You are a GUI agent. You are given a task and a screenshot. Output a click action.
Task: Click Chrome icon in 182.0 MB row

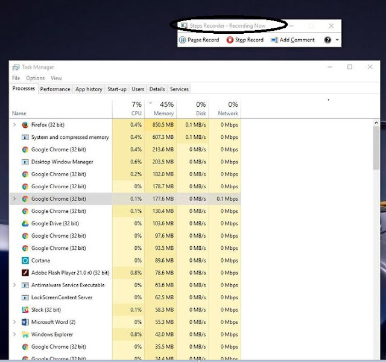pos(25,174)
